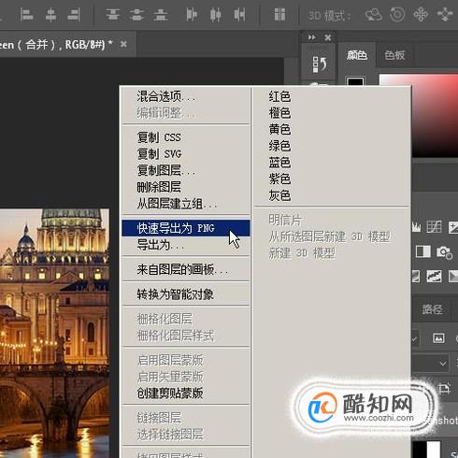Expand the collapsed panels double-arrow

point(311,37)
